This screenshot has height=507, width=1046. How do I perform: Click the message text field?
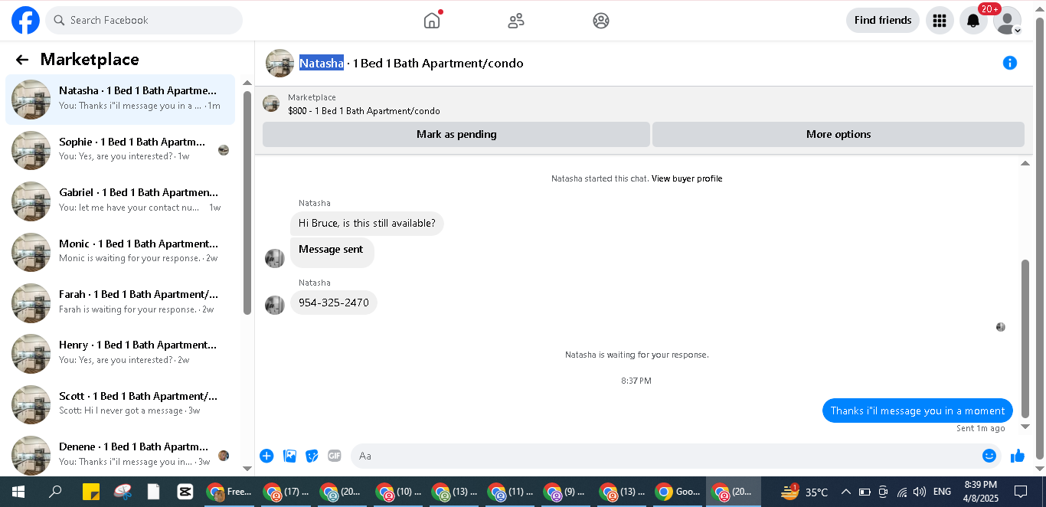(666, 456)
